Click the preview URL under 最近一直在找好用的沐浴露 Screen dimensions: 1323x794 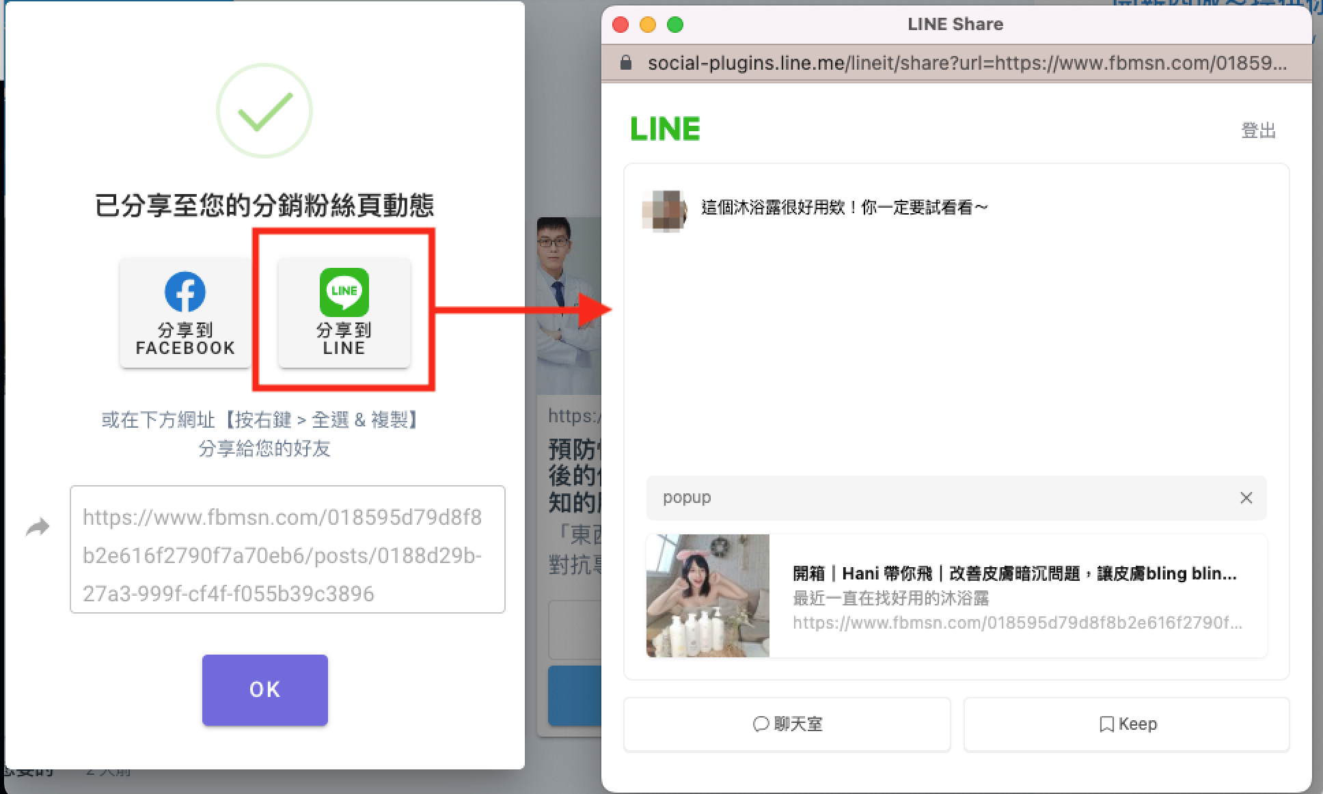tap(1017, 622)
